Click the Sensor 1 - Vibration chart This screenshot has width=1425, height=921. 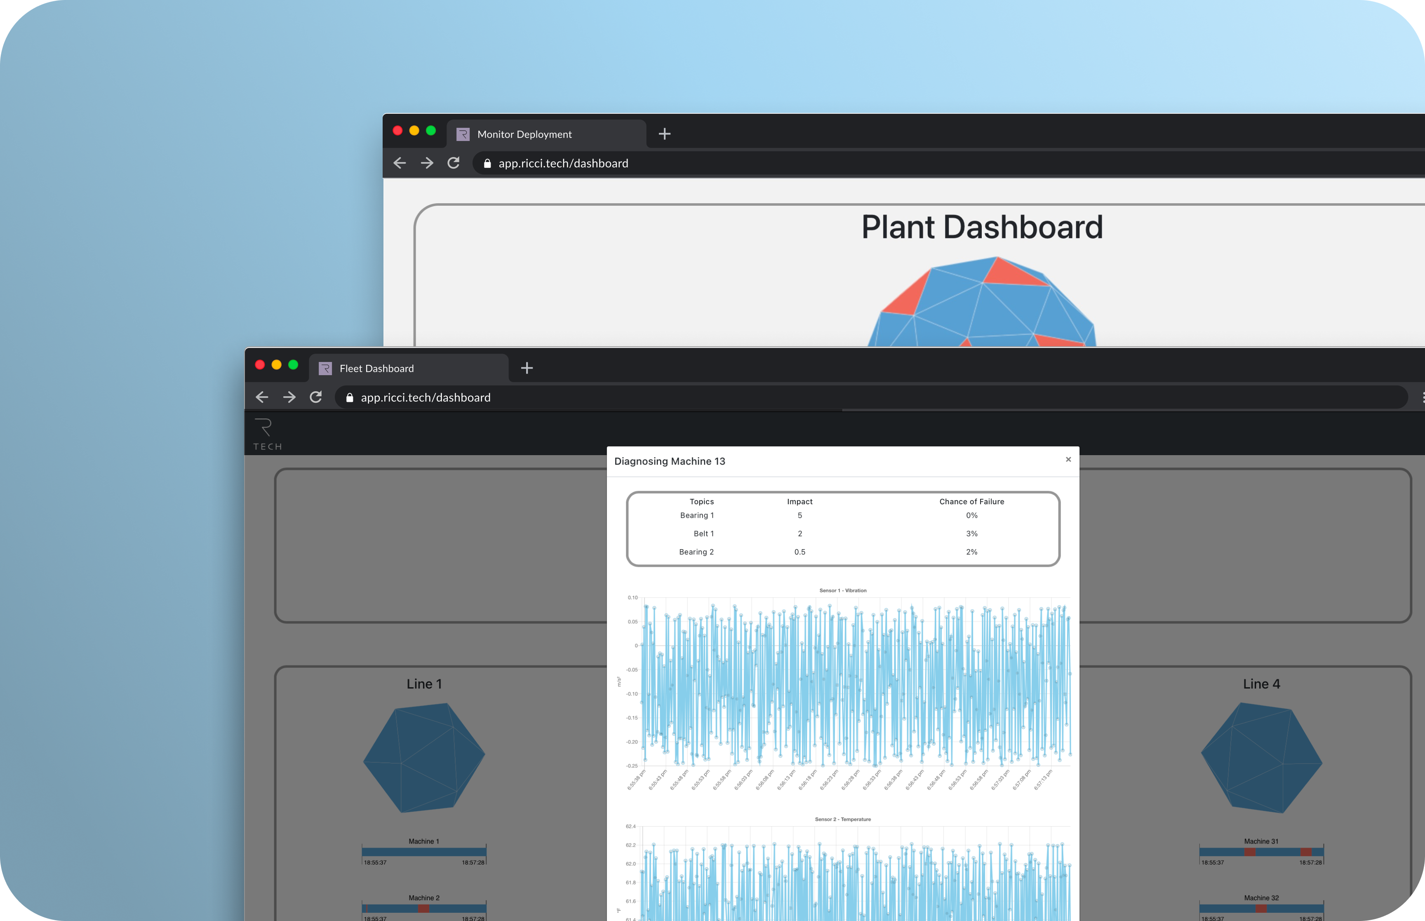[x=844, y=690]
